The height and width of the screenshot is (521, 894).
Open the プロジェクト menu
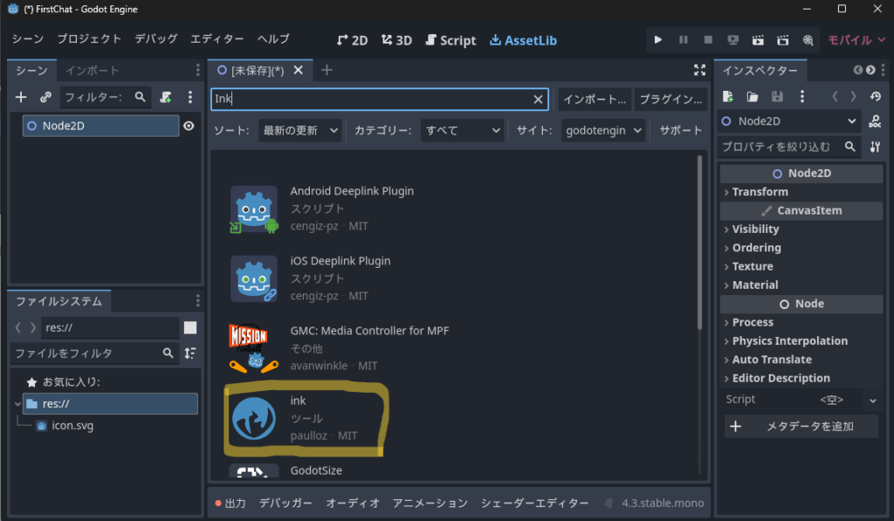tap(89, 38)
